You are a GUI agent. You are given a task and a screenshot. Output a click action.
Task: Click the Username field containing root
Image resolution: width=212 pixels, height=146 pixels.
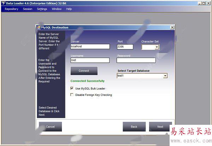click(90, 60)
